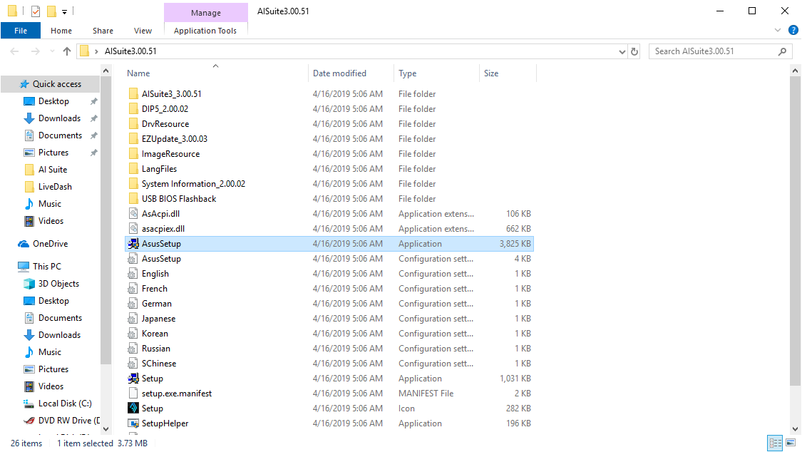Click the Manage contextual tab
Viewport: 802px width, 452px height.
pos(205,12)
